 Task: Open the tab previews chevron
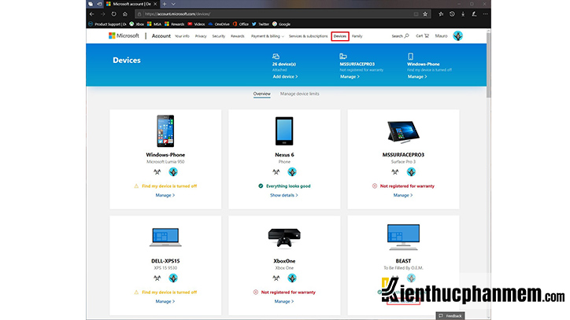click(173, 4)
